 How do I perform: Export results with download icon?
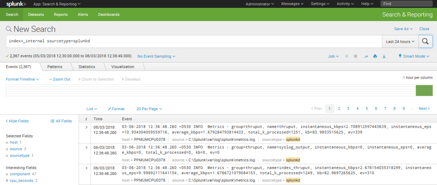(x=384, y=56)
